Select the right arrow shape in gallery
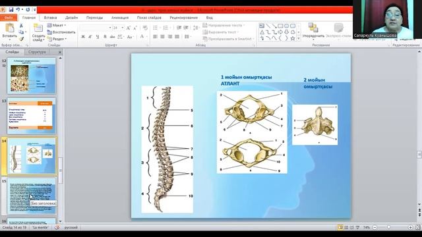Viewport: 422px width, 237px height. [280, 32]
